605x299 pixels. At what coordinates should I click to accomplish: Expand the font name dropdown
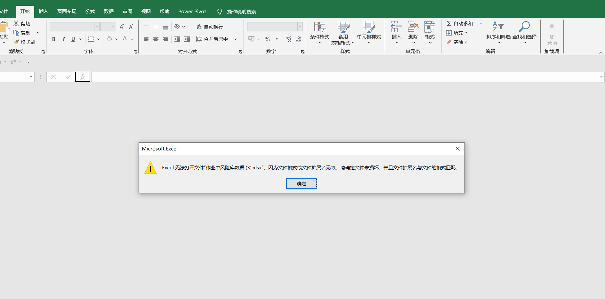(x=97, y=27)
